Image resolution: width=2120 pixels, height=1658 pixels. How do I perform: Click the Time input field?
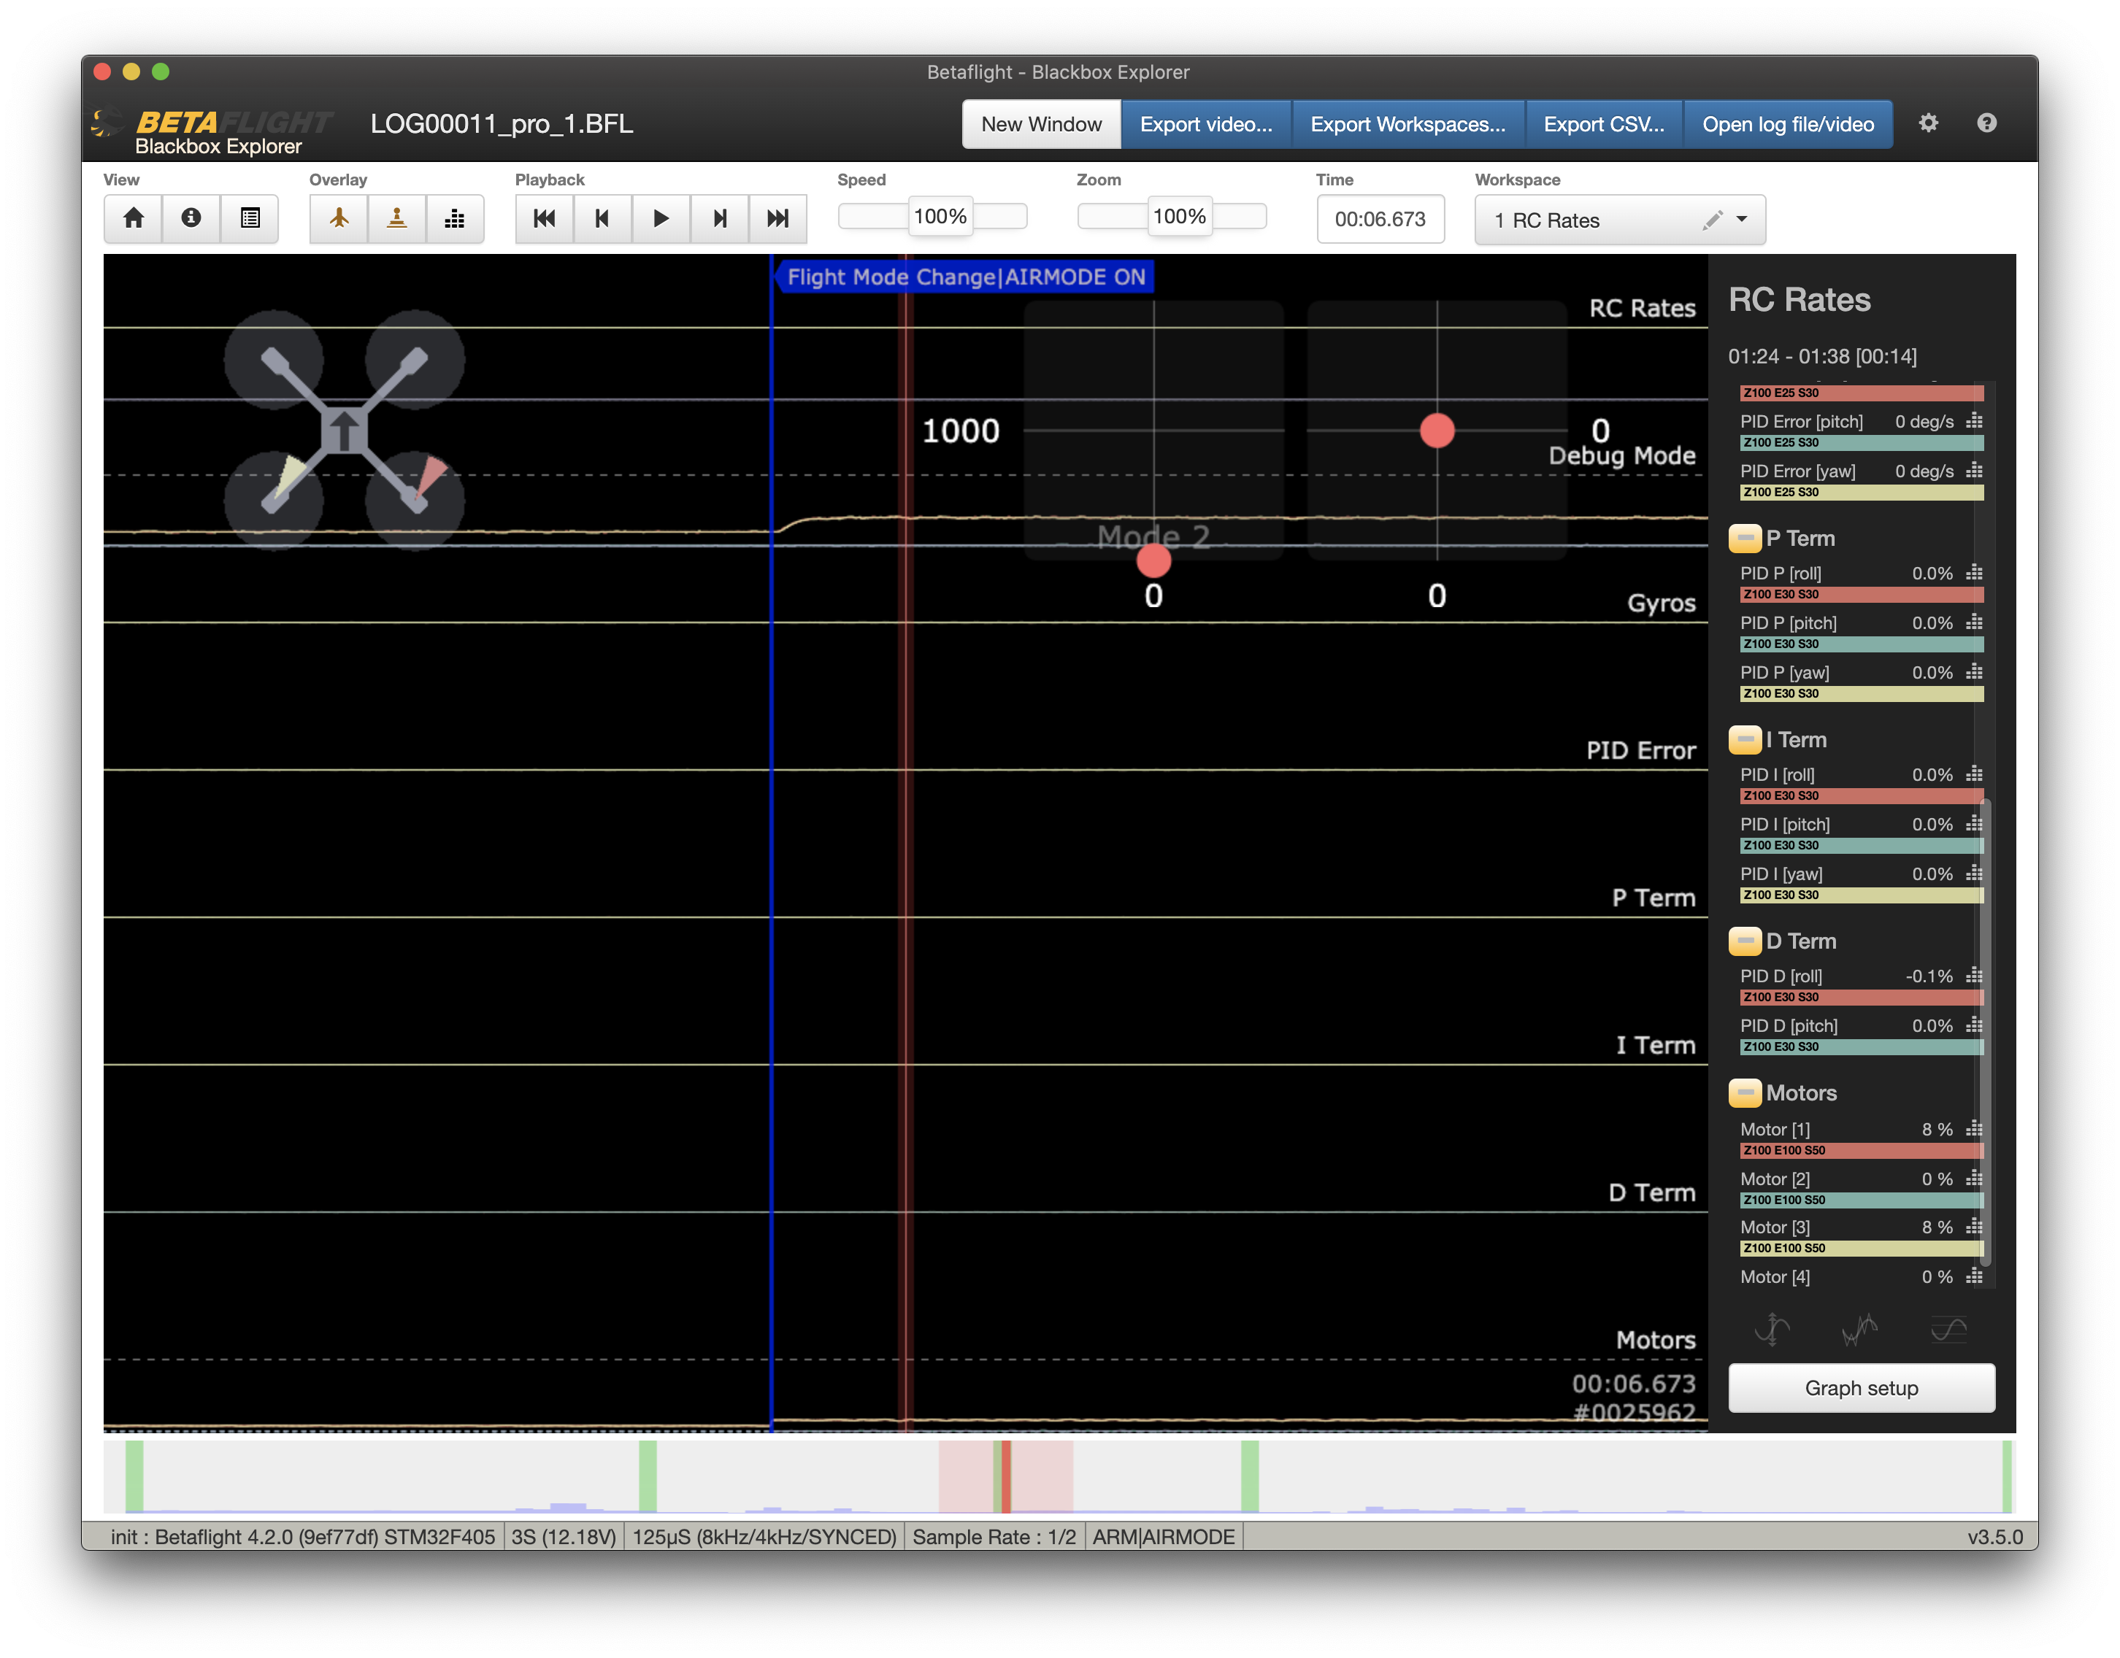coord(1380,218)
